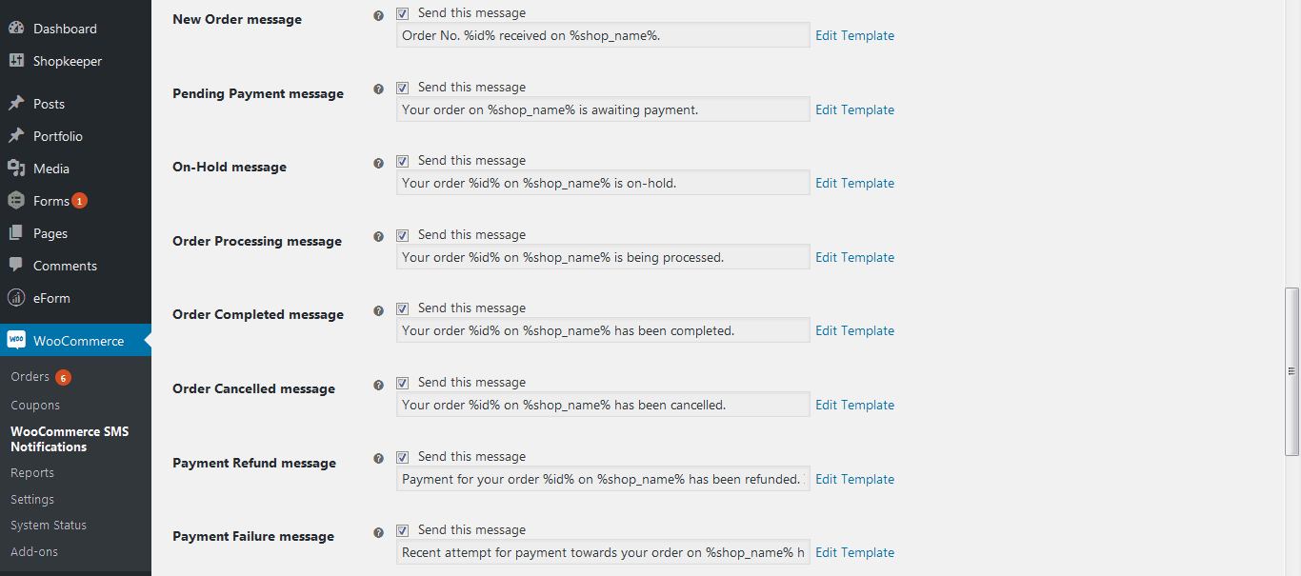
Task: Toggle Send this message for On-Hold
Action: point(403,161)
